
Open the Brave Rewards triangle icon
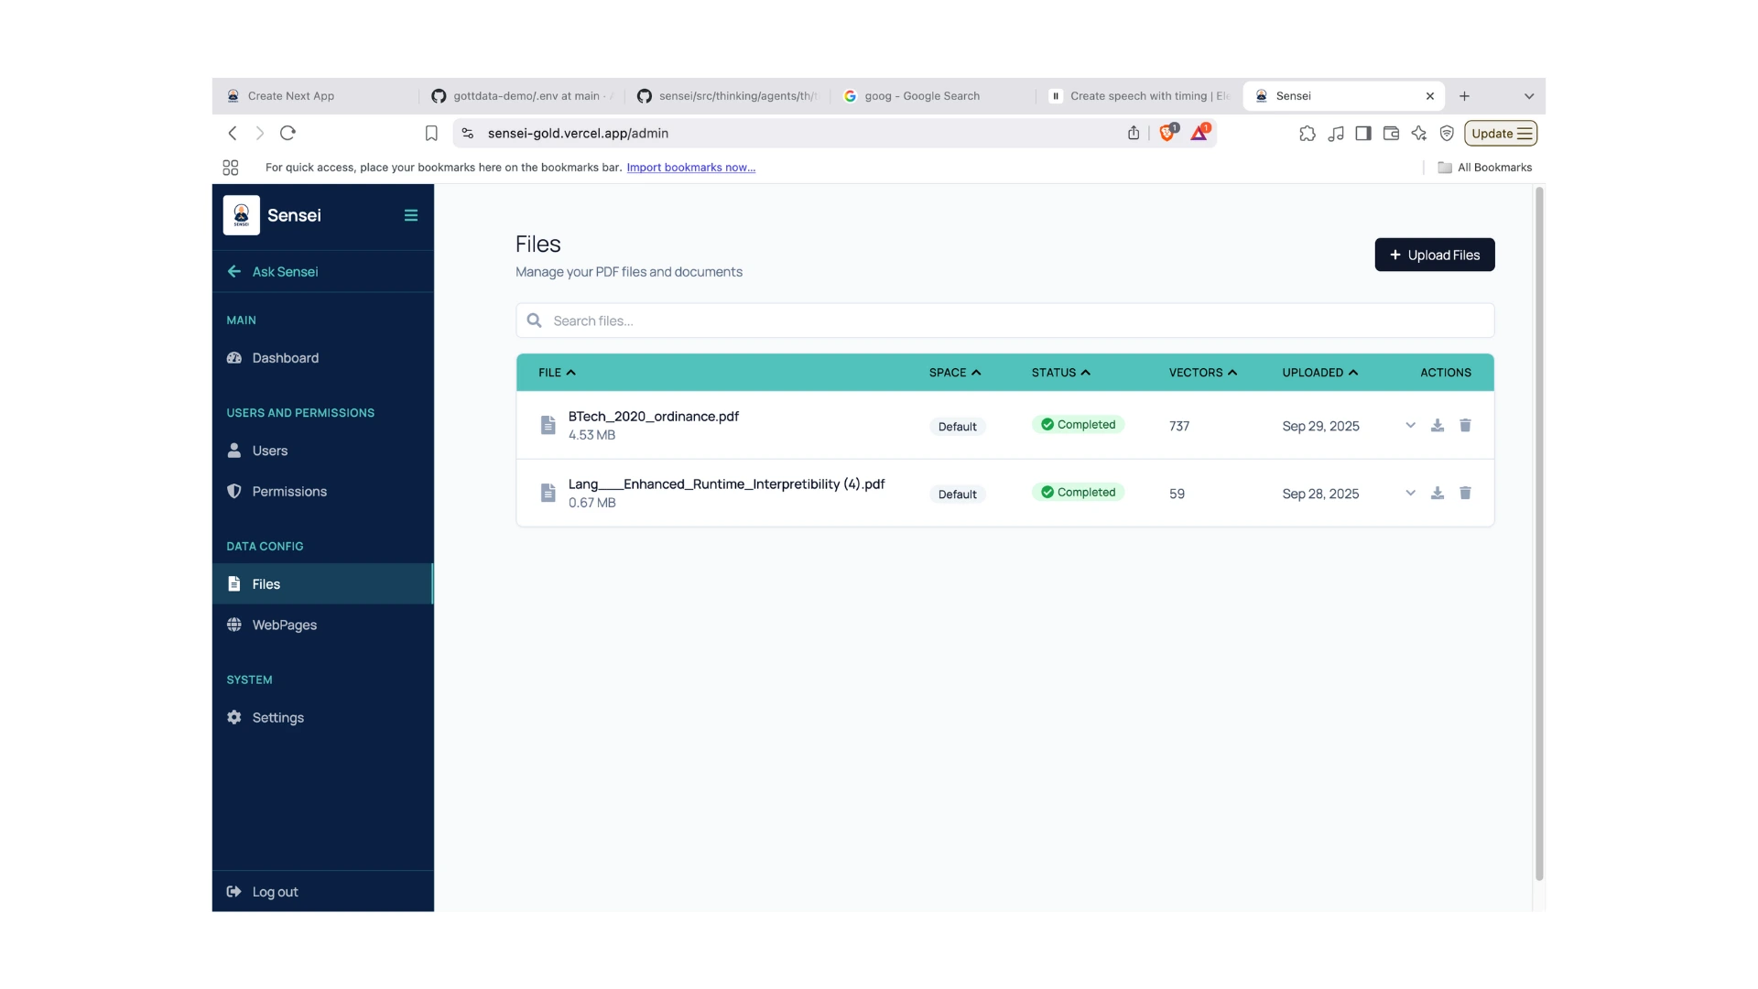click(1199, 133)
